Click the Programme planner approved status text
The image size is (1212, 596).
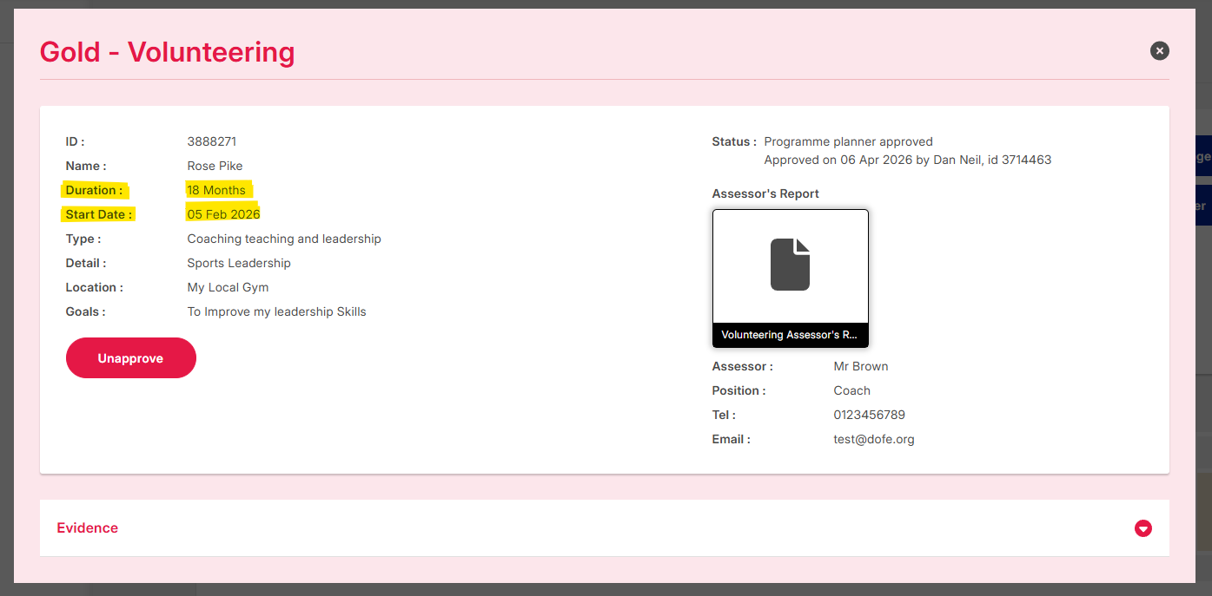848,141
